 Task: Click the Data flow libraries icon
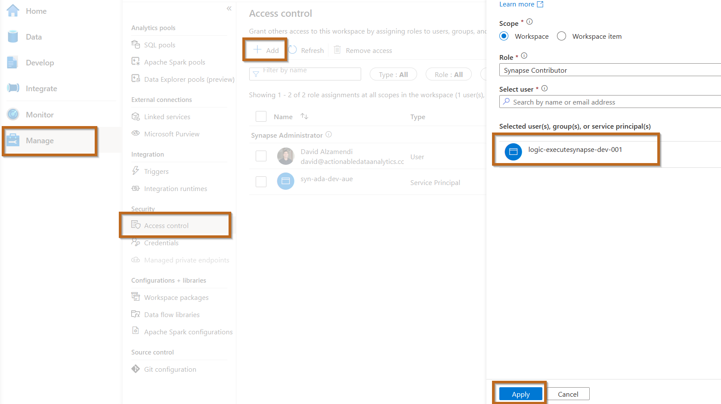coord(136,314)
